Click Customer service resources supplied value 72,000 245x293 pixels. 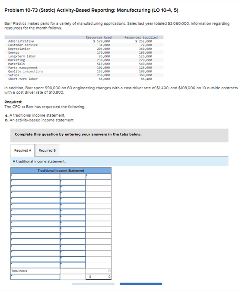146,45
